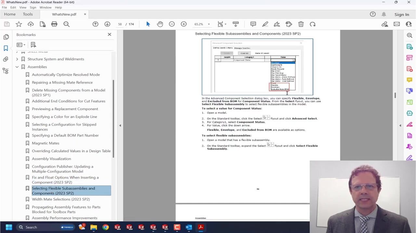Open the Attachments panel icon
416x233 pixels.
pos(6,59)
